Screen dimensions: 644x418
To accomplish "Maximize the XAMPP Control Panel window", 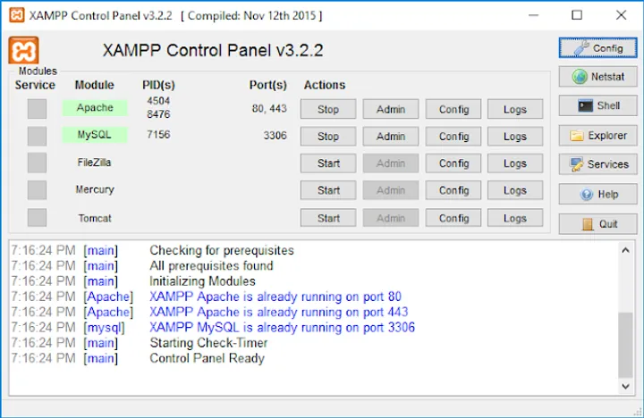I will coord(577,15).
